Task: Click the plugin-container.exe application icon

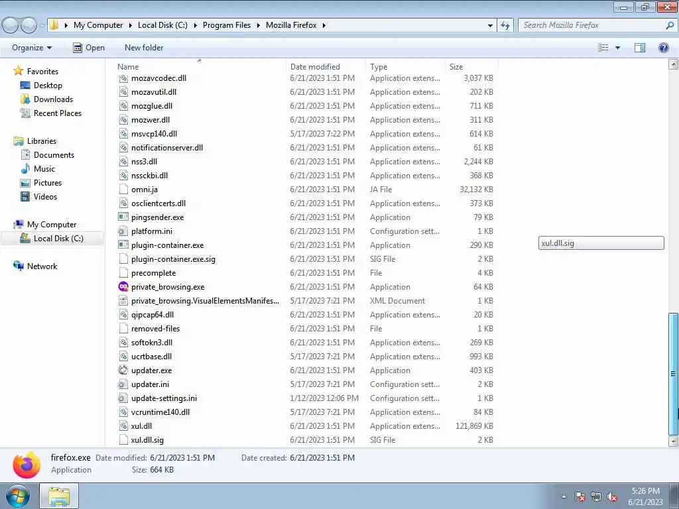Action: tap(123, 245)
